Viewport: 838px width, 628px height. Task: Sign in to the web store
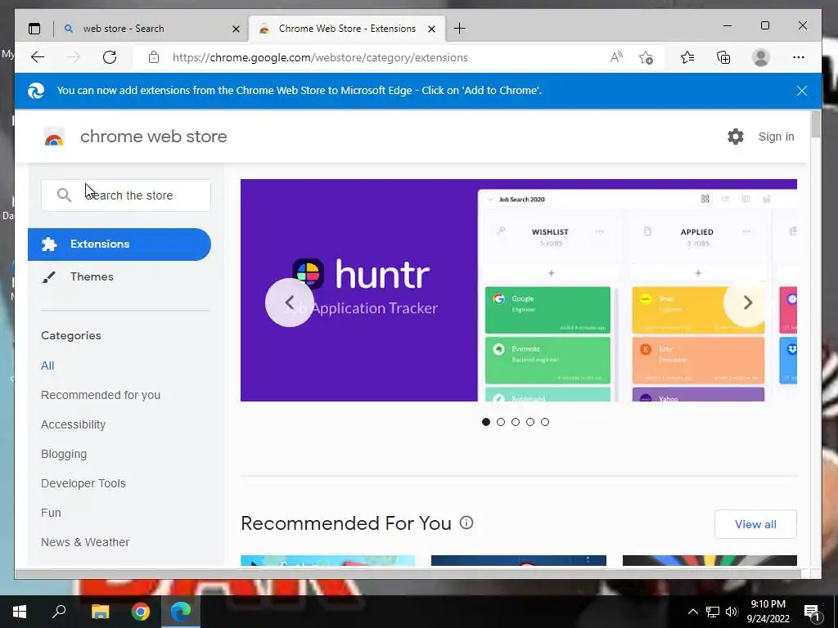coord(776,137)
